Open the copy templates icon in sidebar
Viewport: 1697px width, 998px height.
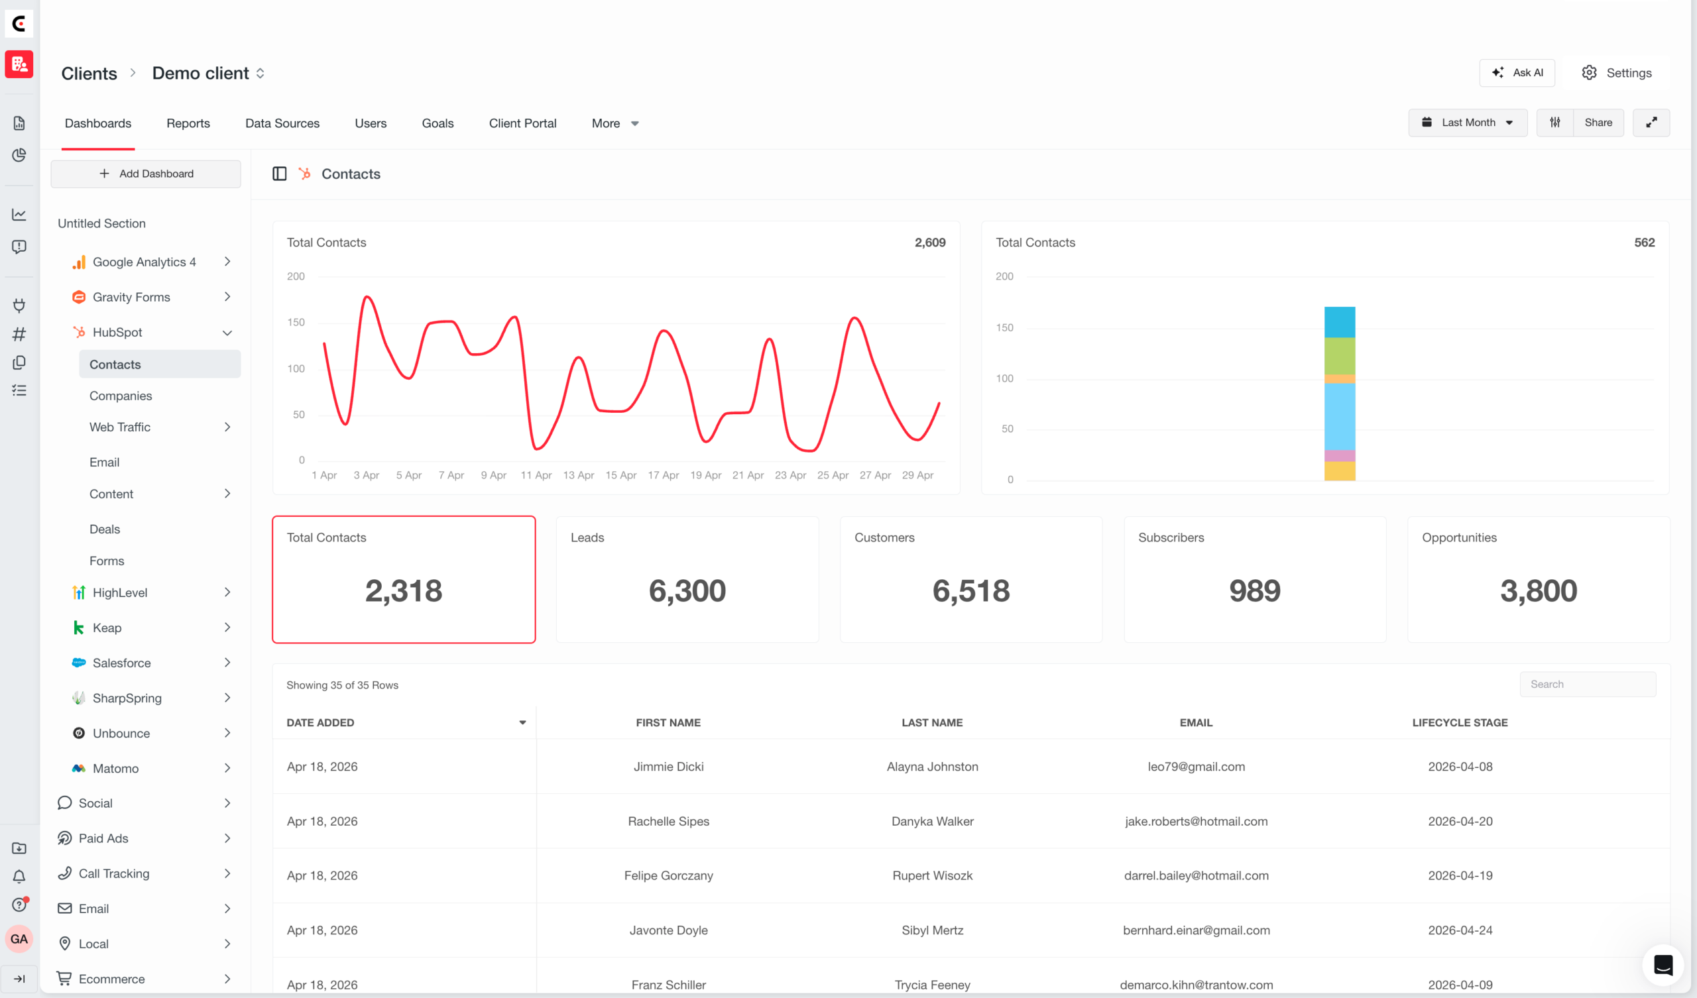(19, 362)
